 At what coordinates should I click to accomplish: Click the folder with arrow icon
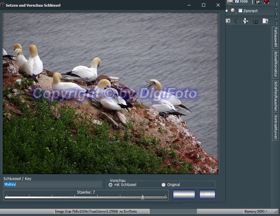click(265, 21)
